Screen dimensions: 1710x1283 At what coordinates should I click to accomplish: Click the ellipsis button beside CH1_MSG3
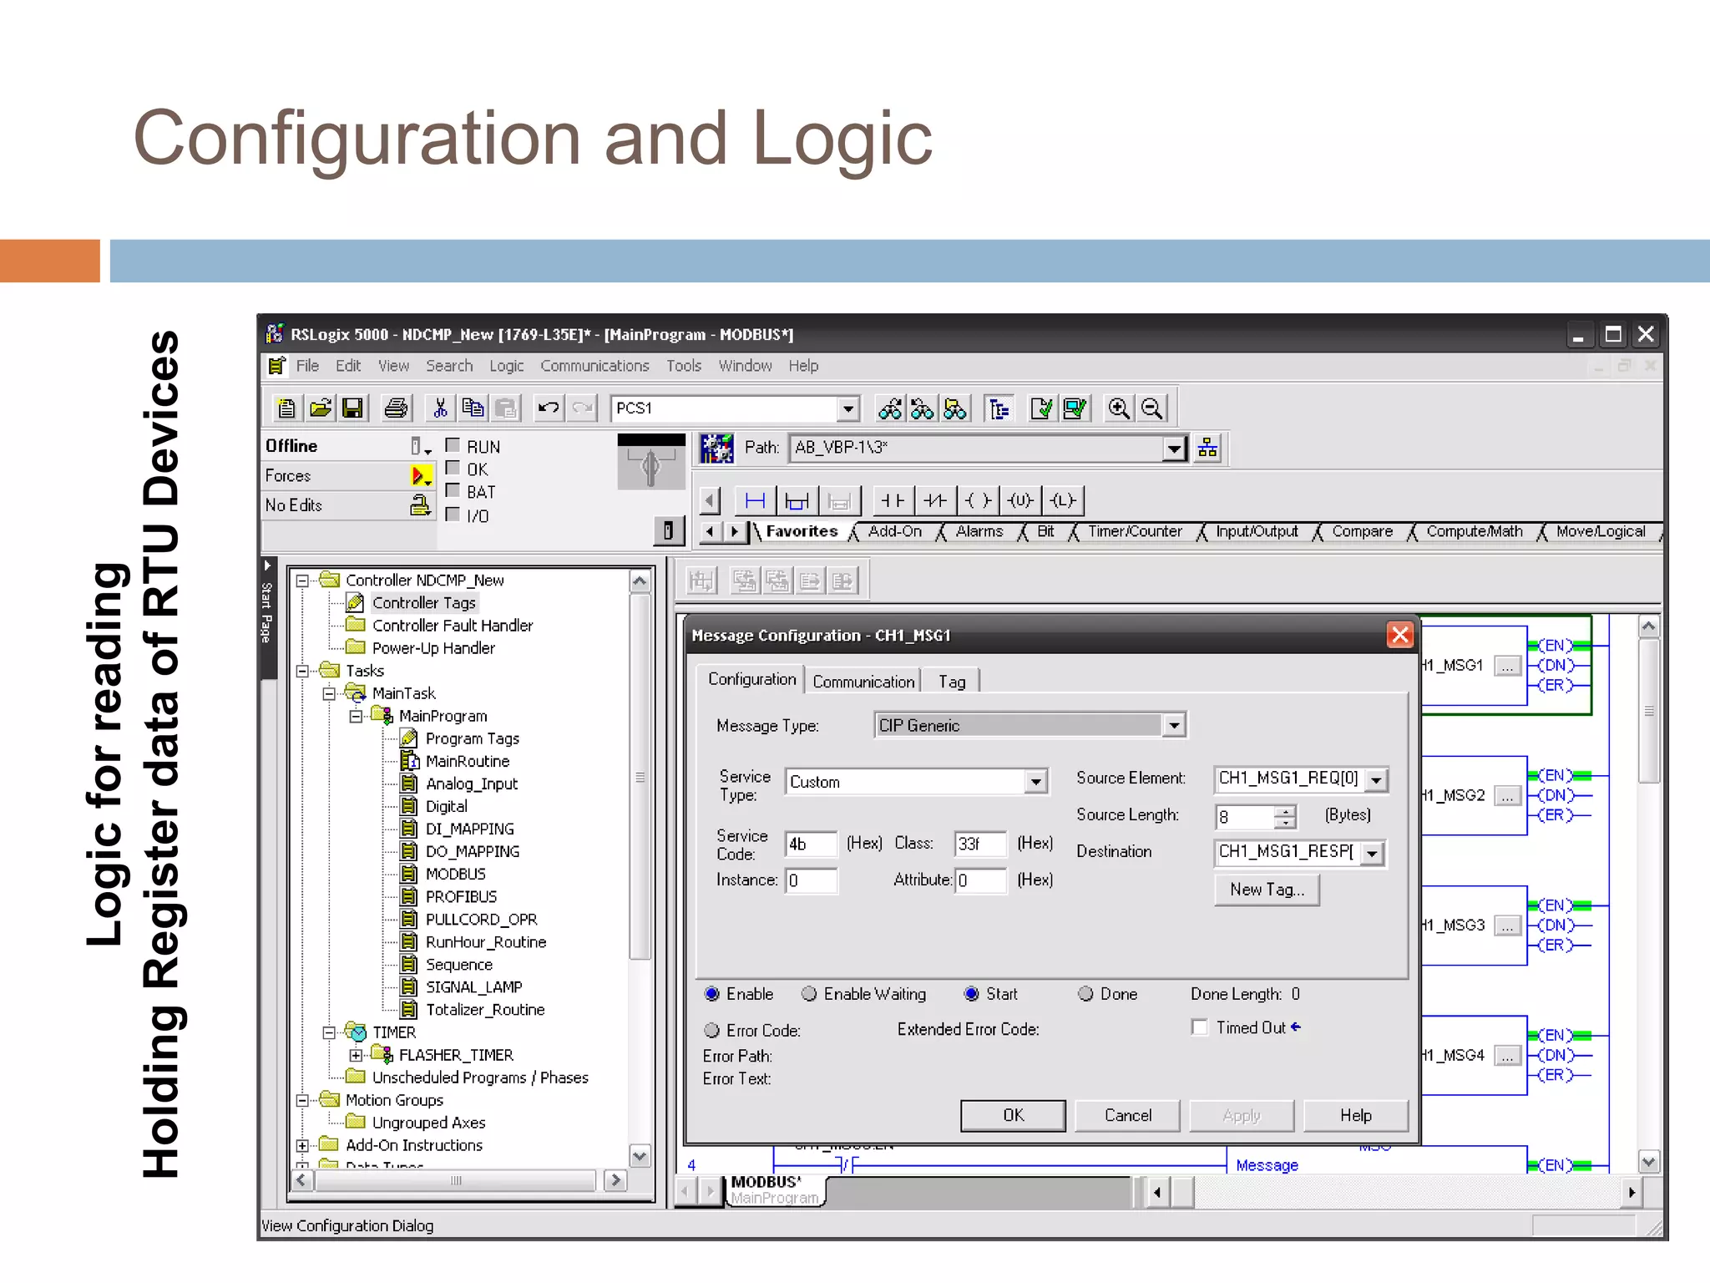pyautogui.click(x=1507, y=925)
